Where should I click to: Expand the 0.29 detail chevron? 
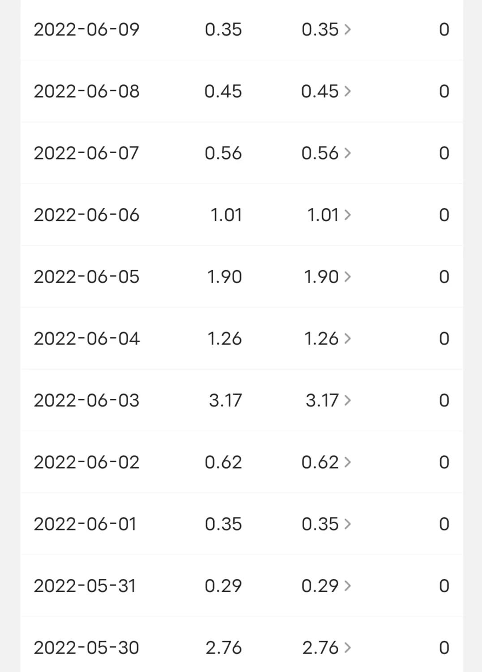pyautogui.click(x=348, y=586)
